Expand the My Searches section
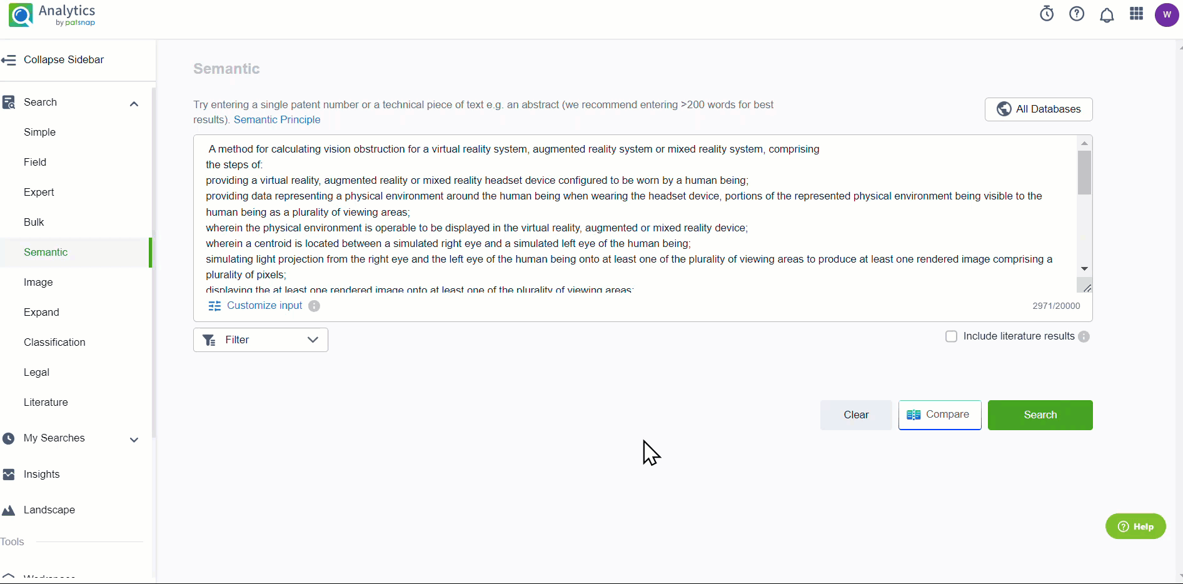This screenshot has height=584, width=1183. [x=134, y=440]
